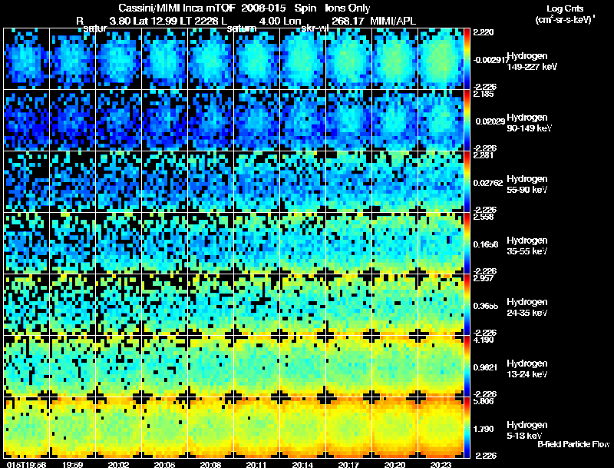This screenshot has height=468, width=614.
Task: Click the color bar beside Hydrogen 24-35 keV
Action: tap(467, 305)
